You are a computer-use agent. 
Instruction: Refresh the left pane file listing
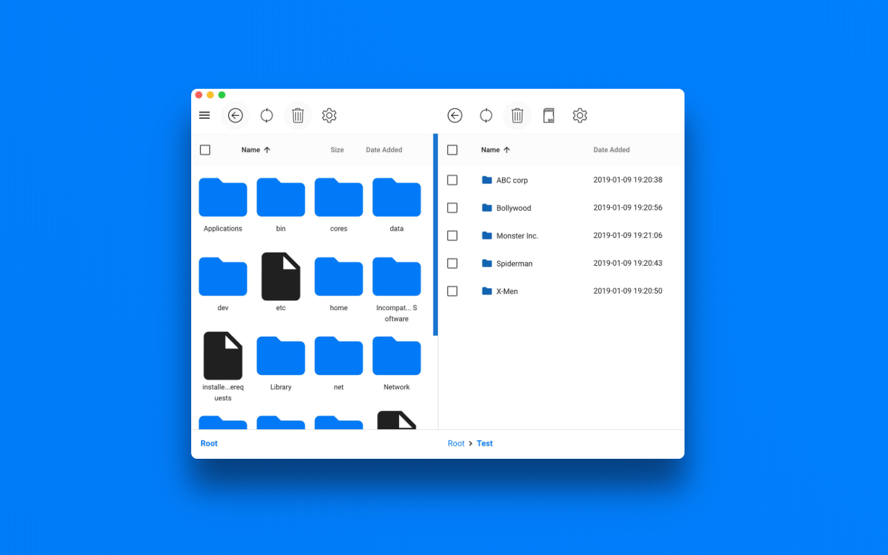click(266, 115)
